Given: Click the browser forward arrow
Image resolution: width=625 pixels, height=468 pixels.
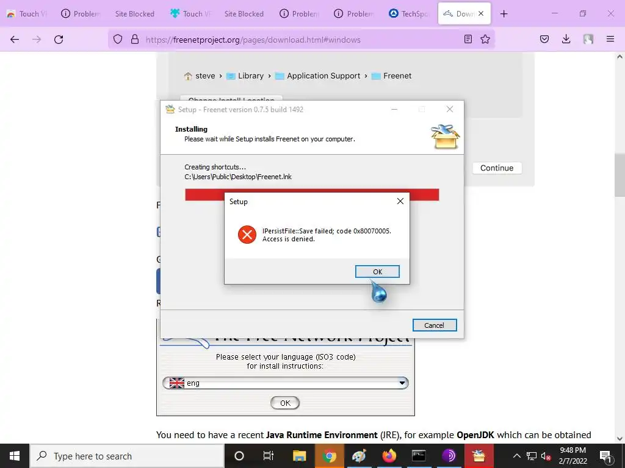Looking at the screenshot, I should tap(37, 39).
